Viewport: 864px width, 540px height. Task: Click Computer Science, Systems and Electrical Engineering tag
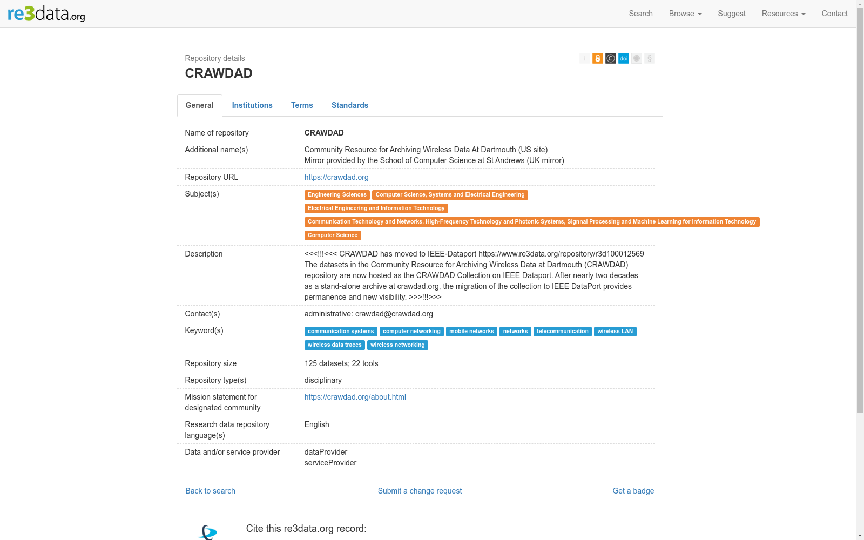450,195
